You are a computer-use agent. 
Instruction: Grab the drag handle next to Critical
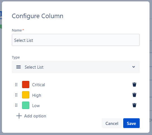16,85
